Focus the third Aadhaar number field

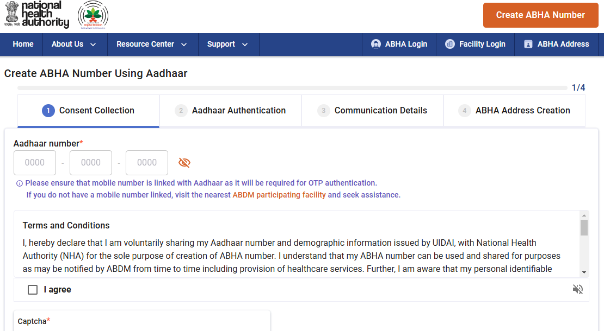pos(147,163)
